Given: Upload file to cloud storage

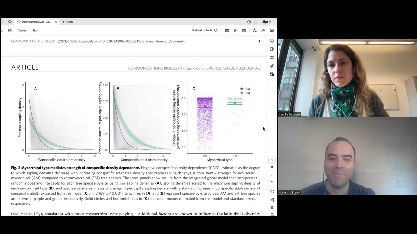Looking at the screenshot, I should click(236, 30).
